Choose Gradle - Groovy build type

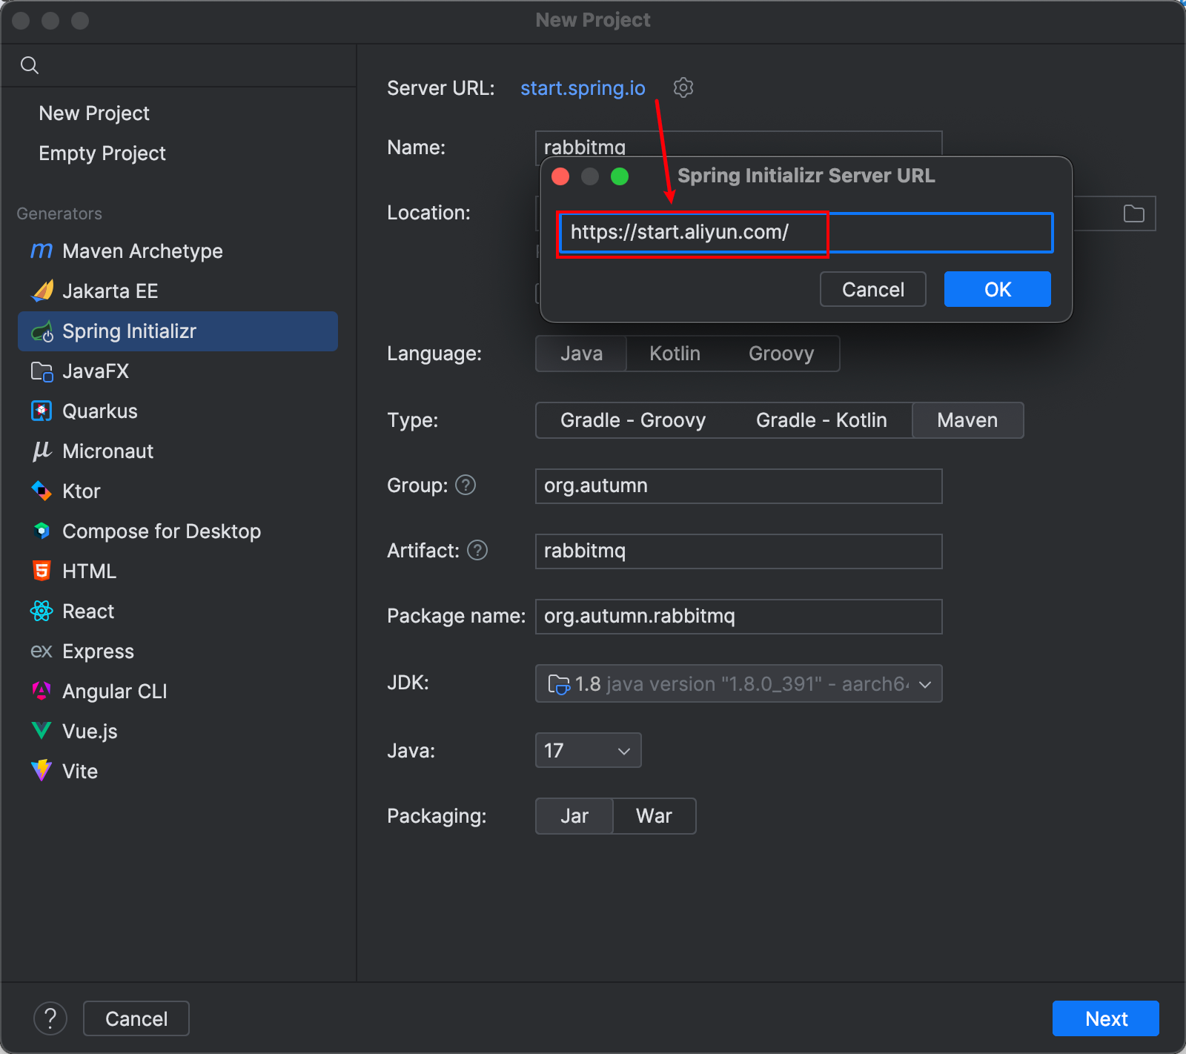(x=633, y=420)
